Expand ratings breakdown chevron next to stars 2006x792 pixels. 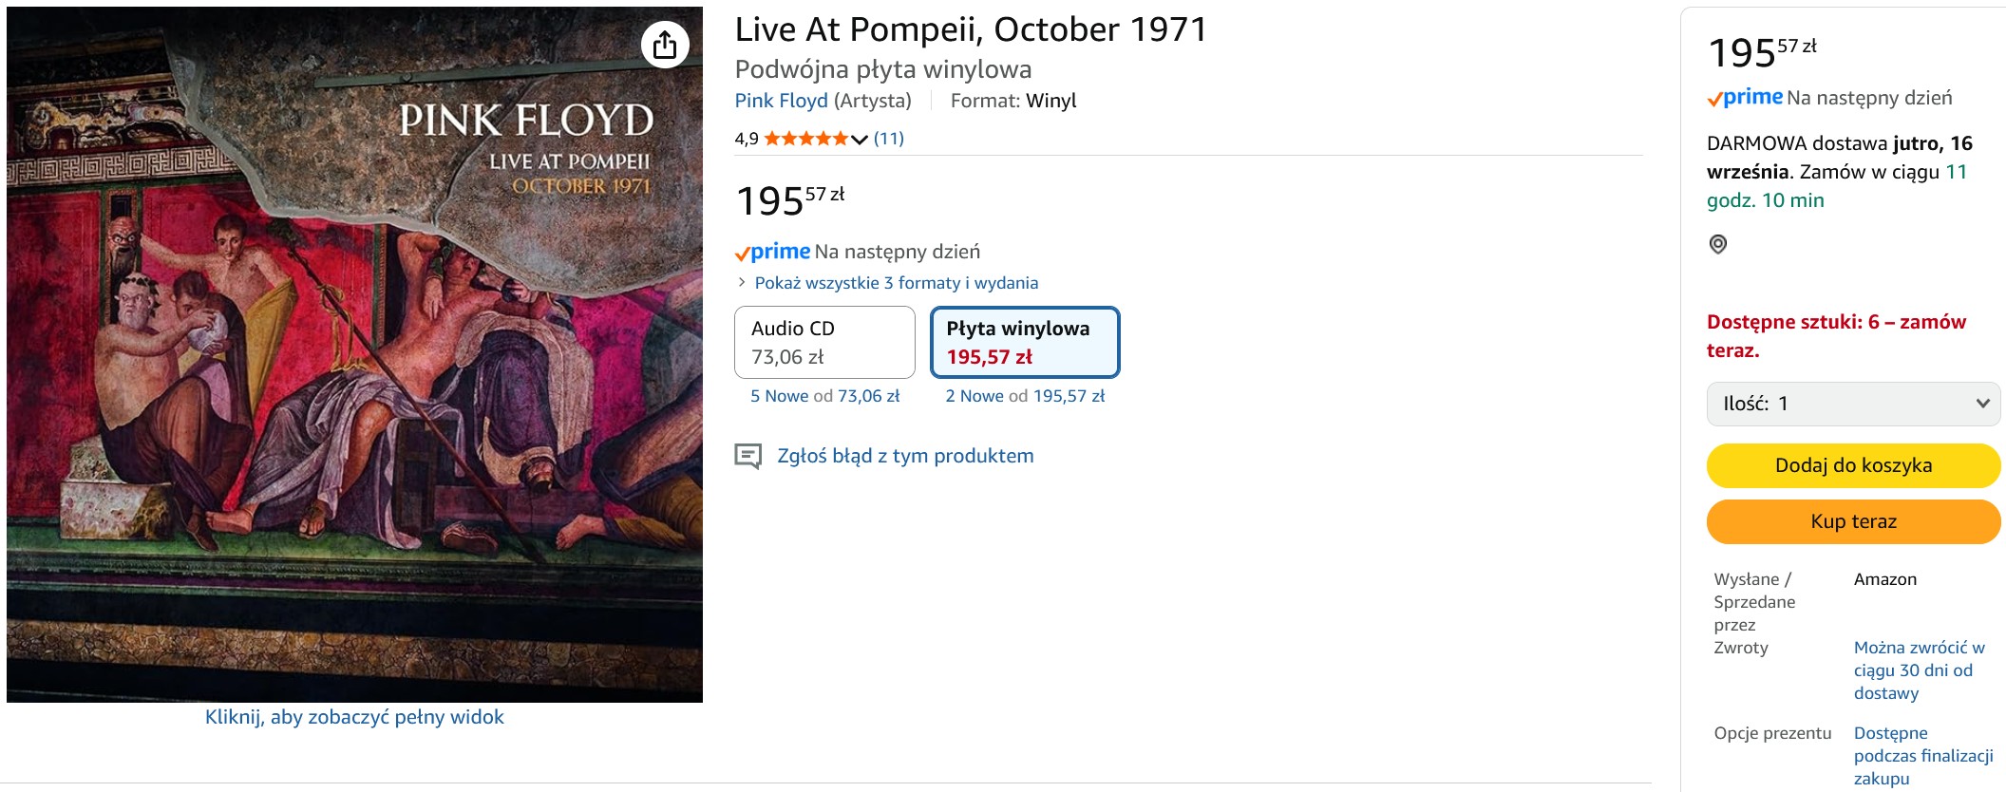point(860,140)
